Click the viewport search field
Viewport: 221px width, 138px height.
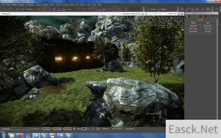pyautogui.click(x=157, y=14)
